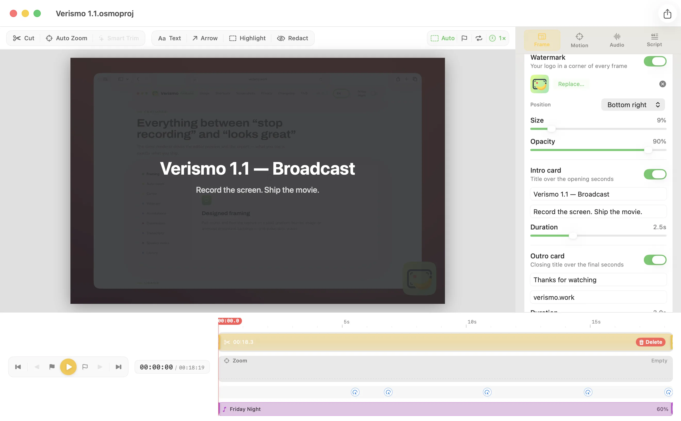Click the outro field 'verismo.work'

pos(598,297)
